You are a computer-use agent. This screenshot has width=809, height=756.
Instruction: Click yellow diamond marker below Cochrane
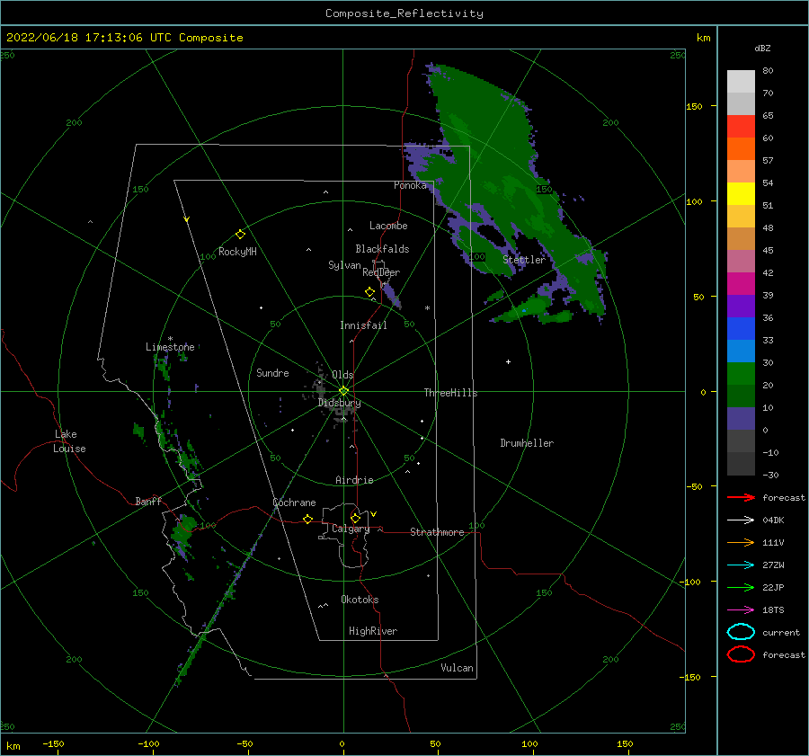[307, 519]
